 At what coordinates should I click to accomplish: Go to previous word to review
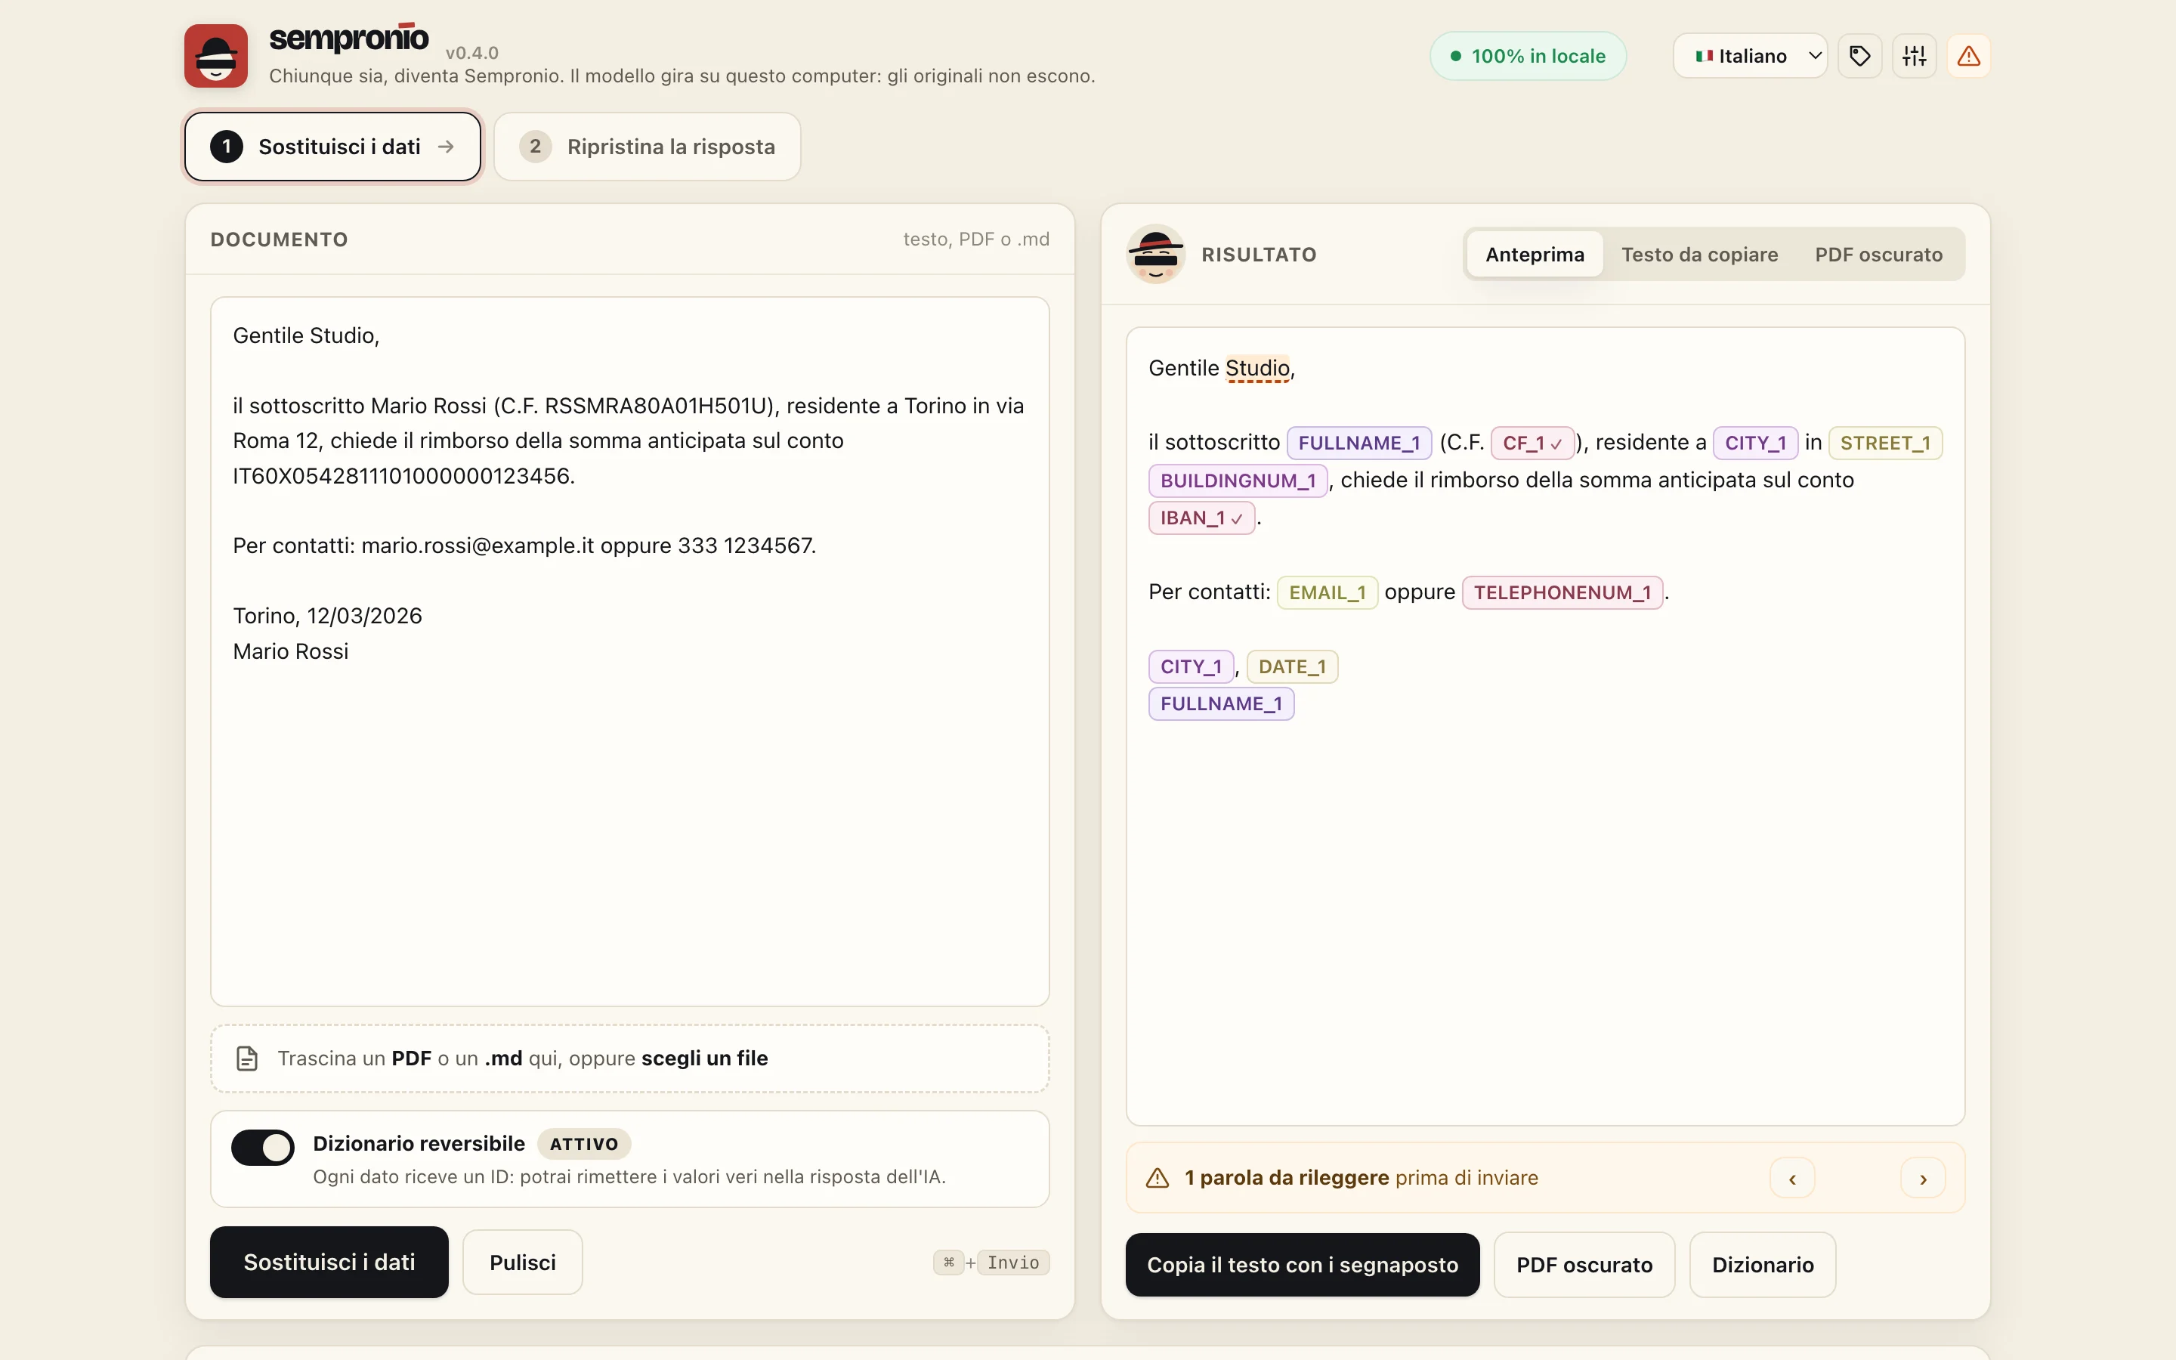[1792, 1179]
